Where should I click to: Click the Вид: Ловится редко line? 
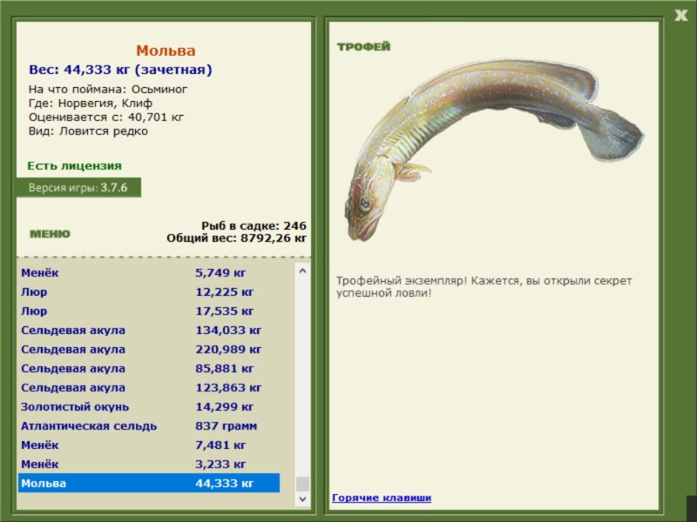(x=89, y=131)
